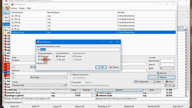The height and width of the screenshot is (108, 192).
Task: Open the Files menu in Double Commander
Action: (x=6, y=4)
